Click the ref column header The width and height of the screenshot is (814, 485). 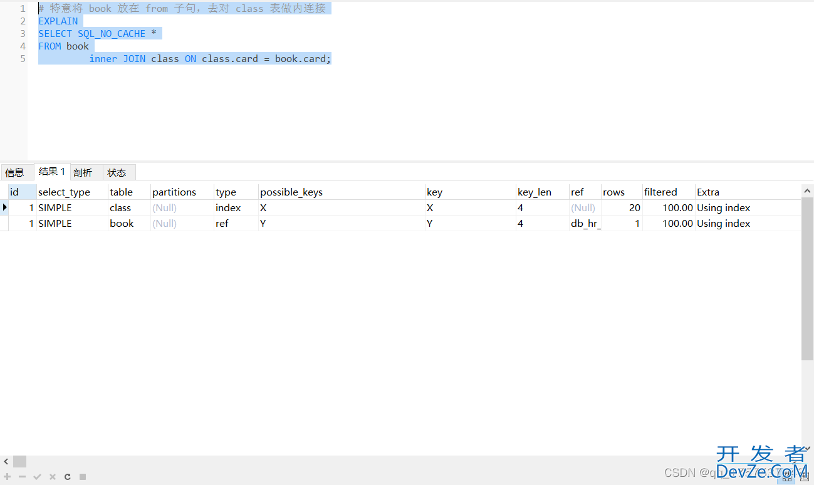(x=585, y=192)
